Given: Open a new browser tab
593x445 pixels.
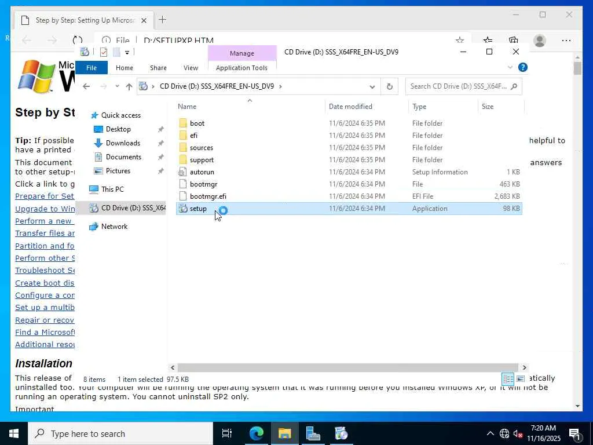Looking at the screenshot, I should tap(162, 20).
